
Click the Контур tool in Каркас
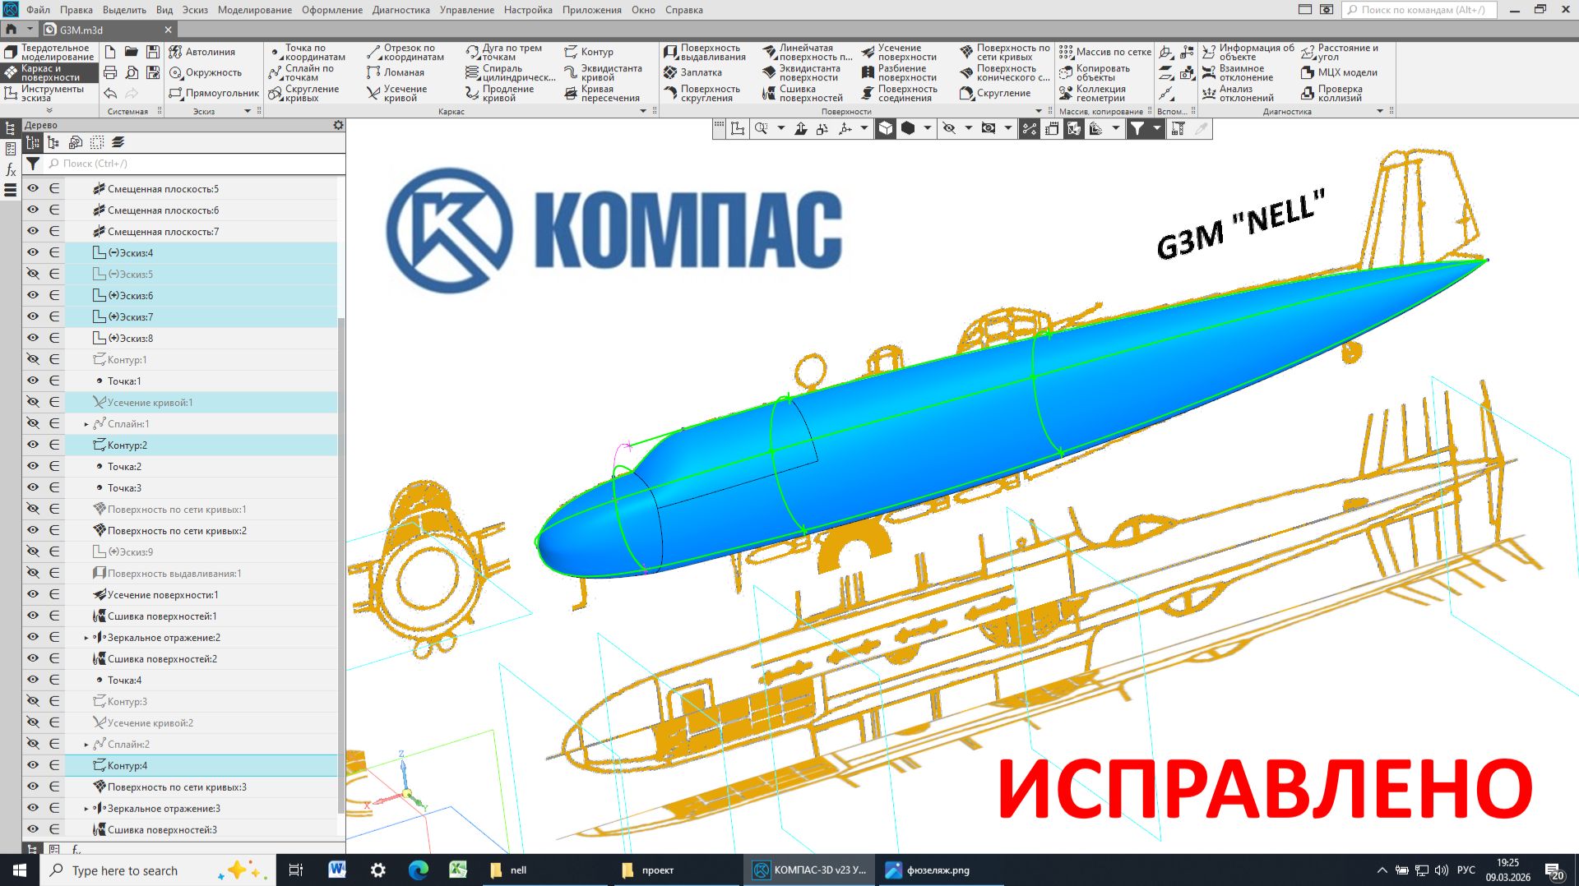589,52
